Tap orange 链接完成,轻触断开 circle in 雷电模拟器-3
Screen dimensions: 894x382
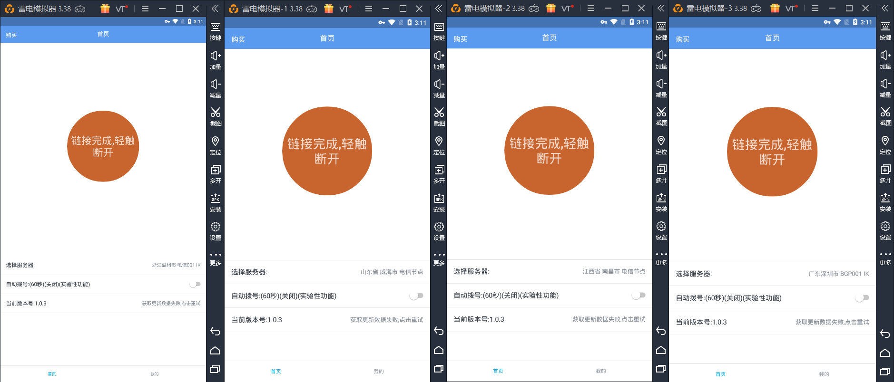click(x=772, y=152)
